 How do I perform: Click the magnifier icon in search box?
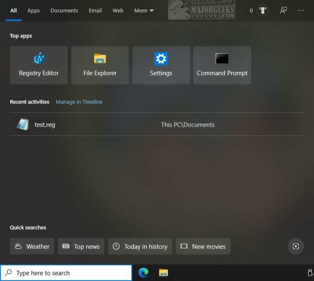click(x=8, y=272)
